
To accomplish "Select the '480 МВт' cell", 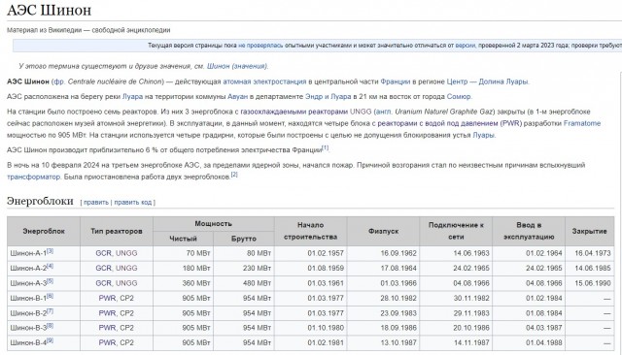I will (244, 283).
